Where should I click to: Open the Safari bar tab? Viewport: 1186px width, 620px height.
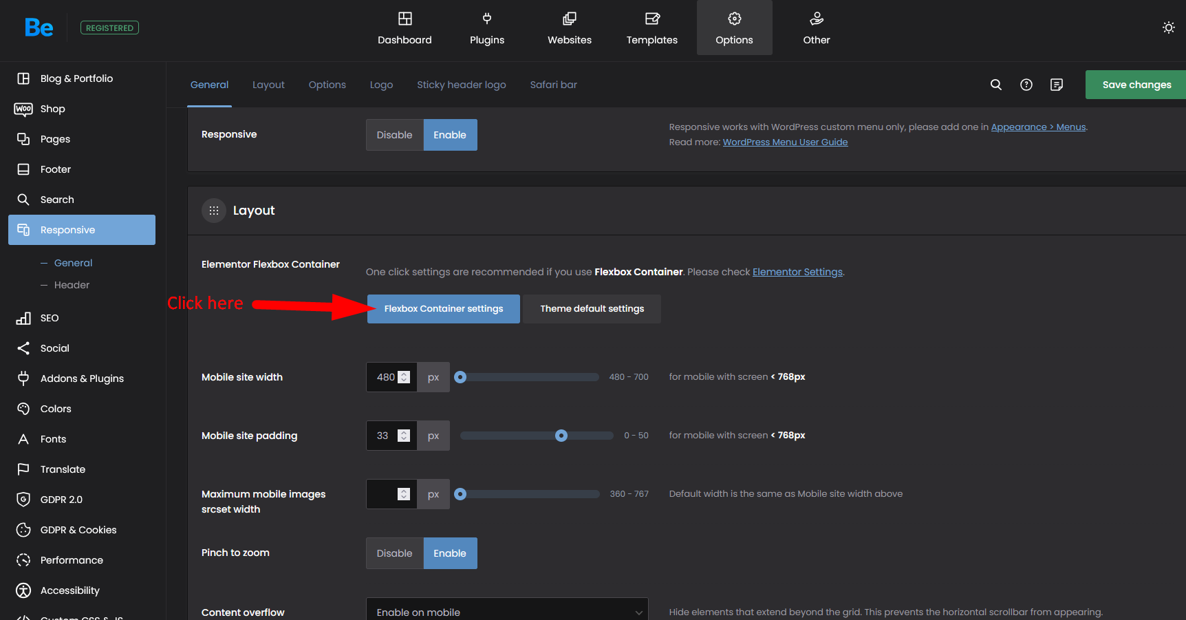tap(553, 85)
